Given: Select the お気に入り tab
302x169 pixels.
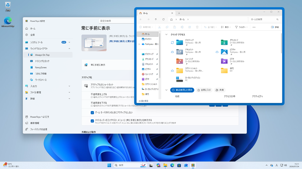Looking at the screenshot, I should [204, 90].
